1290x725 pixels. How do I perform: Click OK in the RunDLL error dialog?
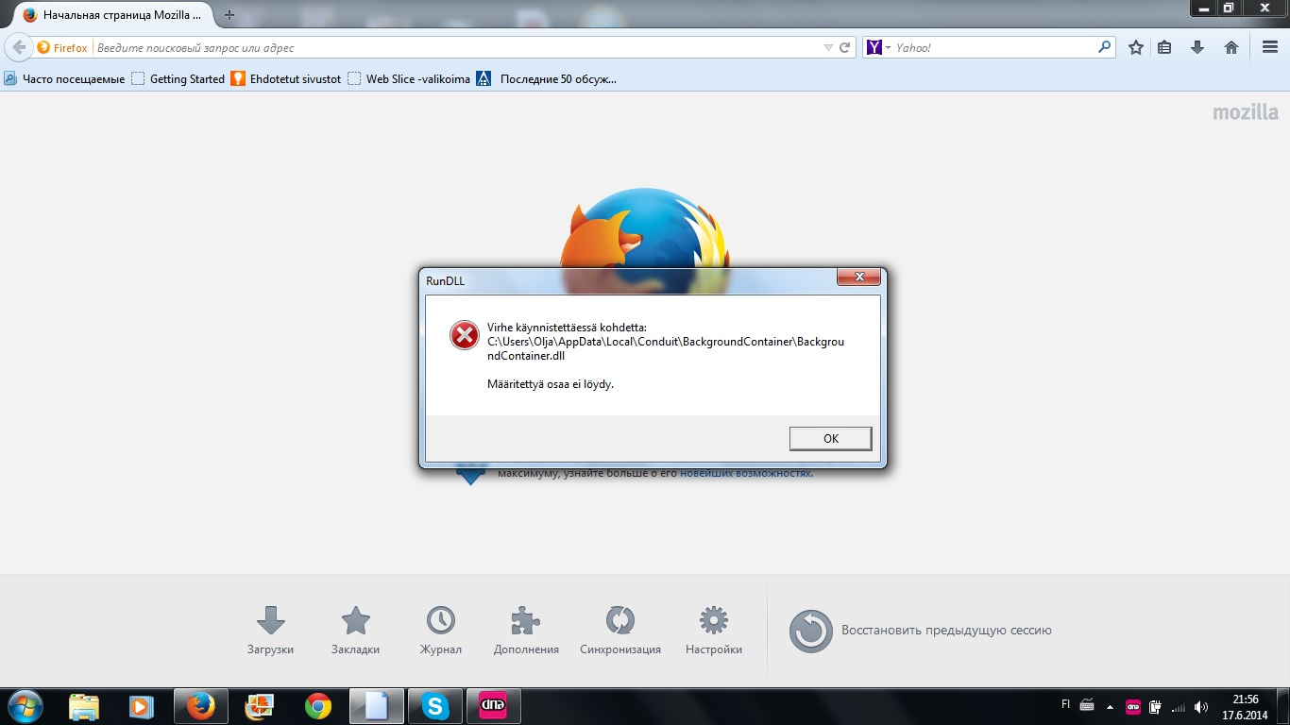pos(830,439)
